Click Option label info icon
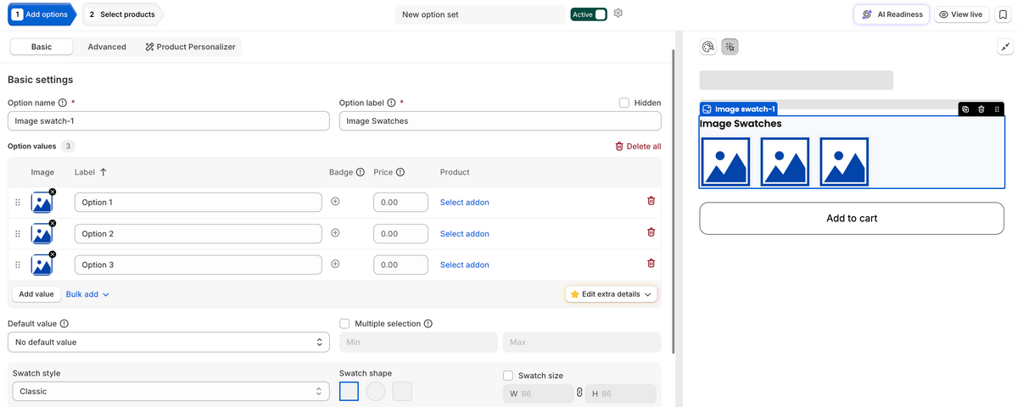The width and height of the screenshot is (1018, 407). point(391,103)
